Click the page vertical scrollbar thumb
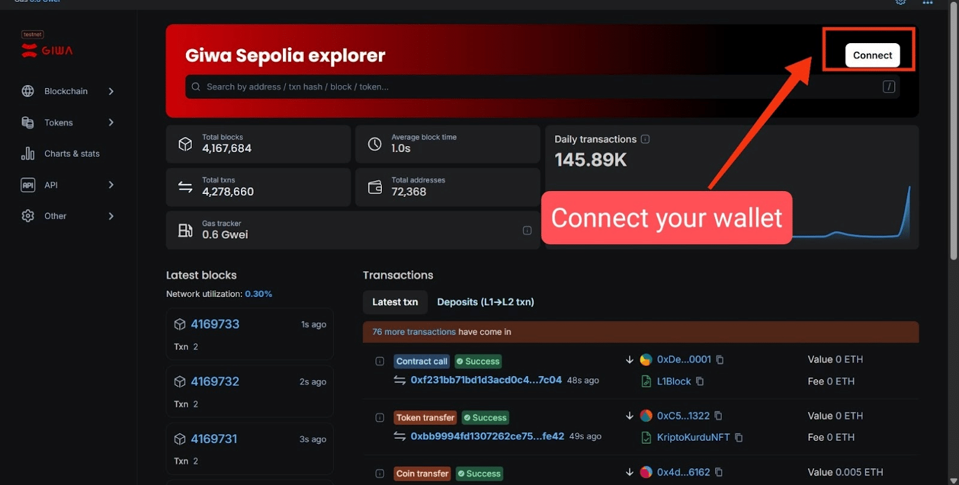The width and height of the screenshot is (959, 485). pos(954,132)
